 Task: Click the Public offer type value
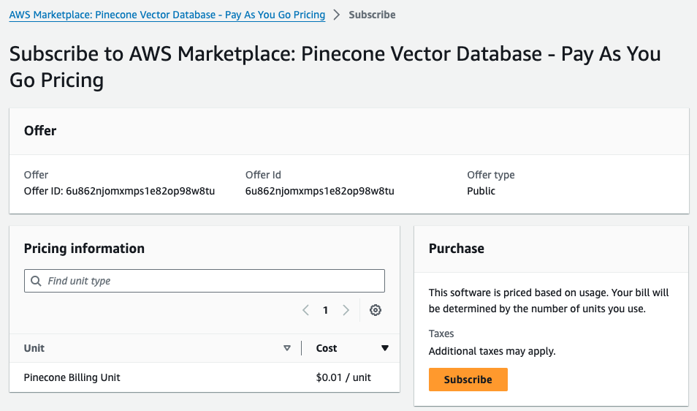click(481, 191)
